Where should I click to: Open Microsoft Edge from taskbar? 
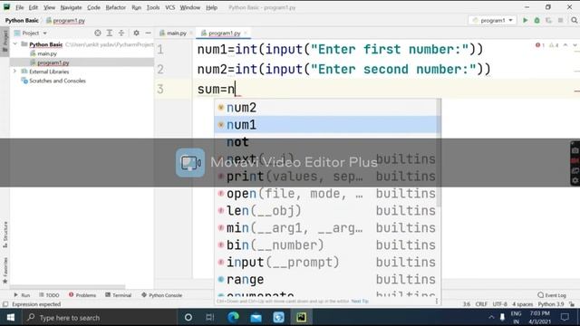click(233, 318)
